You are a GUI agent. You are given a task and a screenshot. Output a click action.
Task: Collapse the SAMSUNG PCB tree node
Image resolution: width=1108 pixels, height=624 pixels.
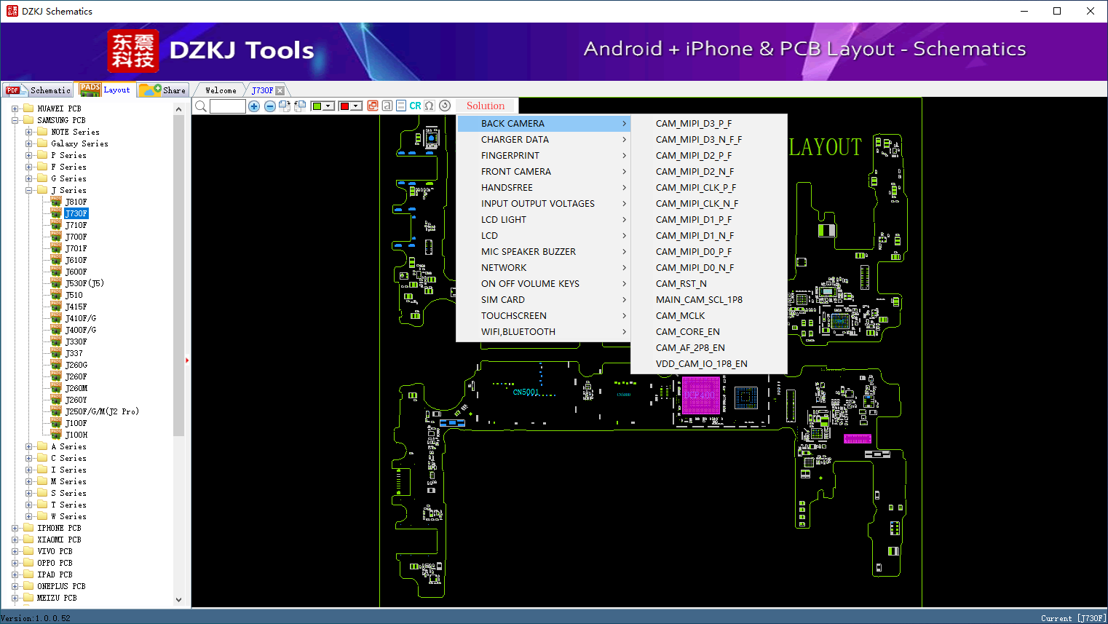15,120
